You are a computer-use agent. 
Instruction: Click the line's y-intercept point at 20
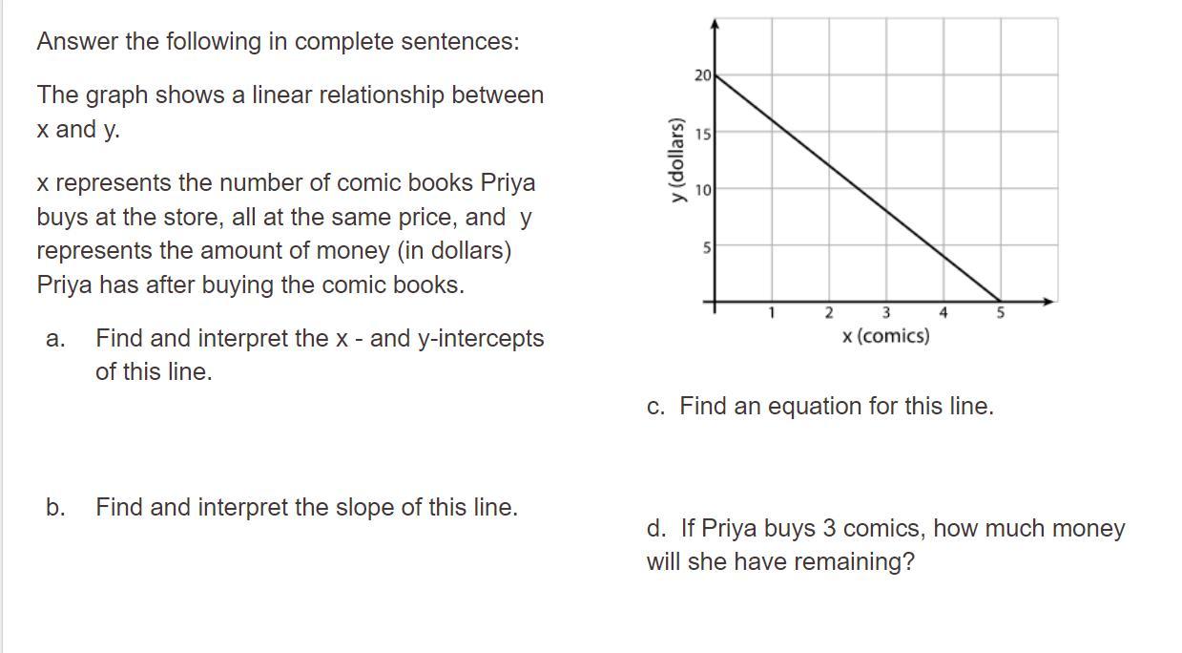pyautogui.click(x=715, y=75)
